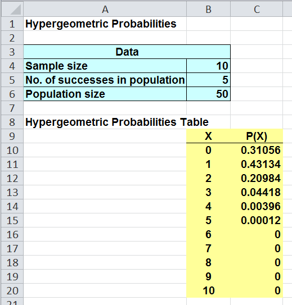Select row 9 header
Image resolution: width=292 pixels, height=305 pixels.
click(x=12, y=136)
